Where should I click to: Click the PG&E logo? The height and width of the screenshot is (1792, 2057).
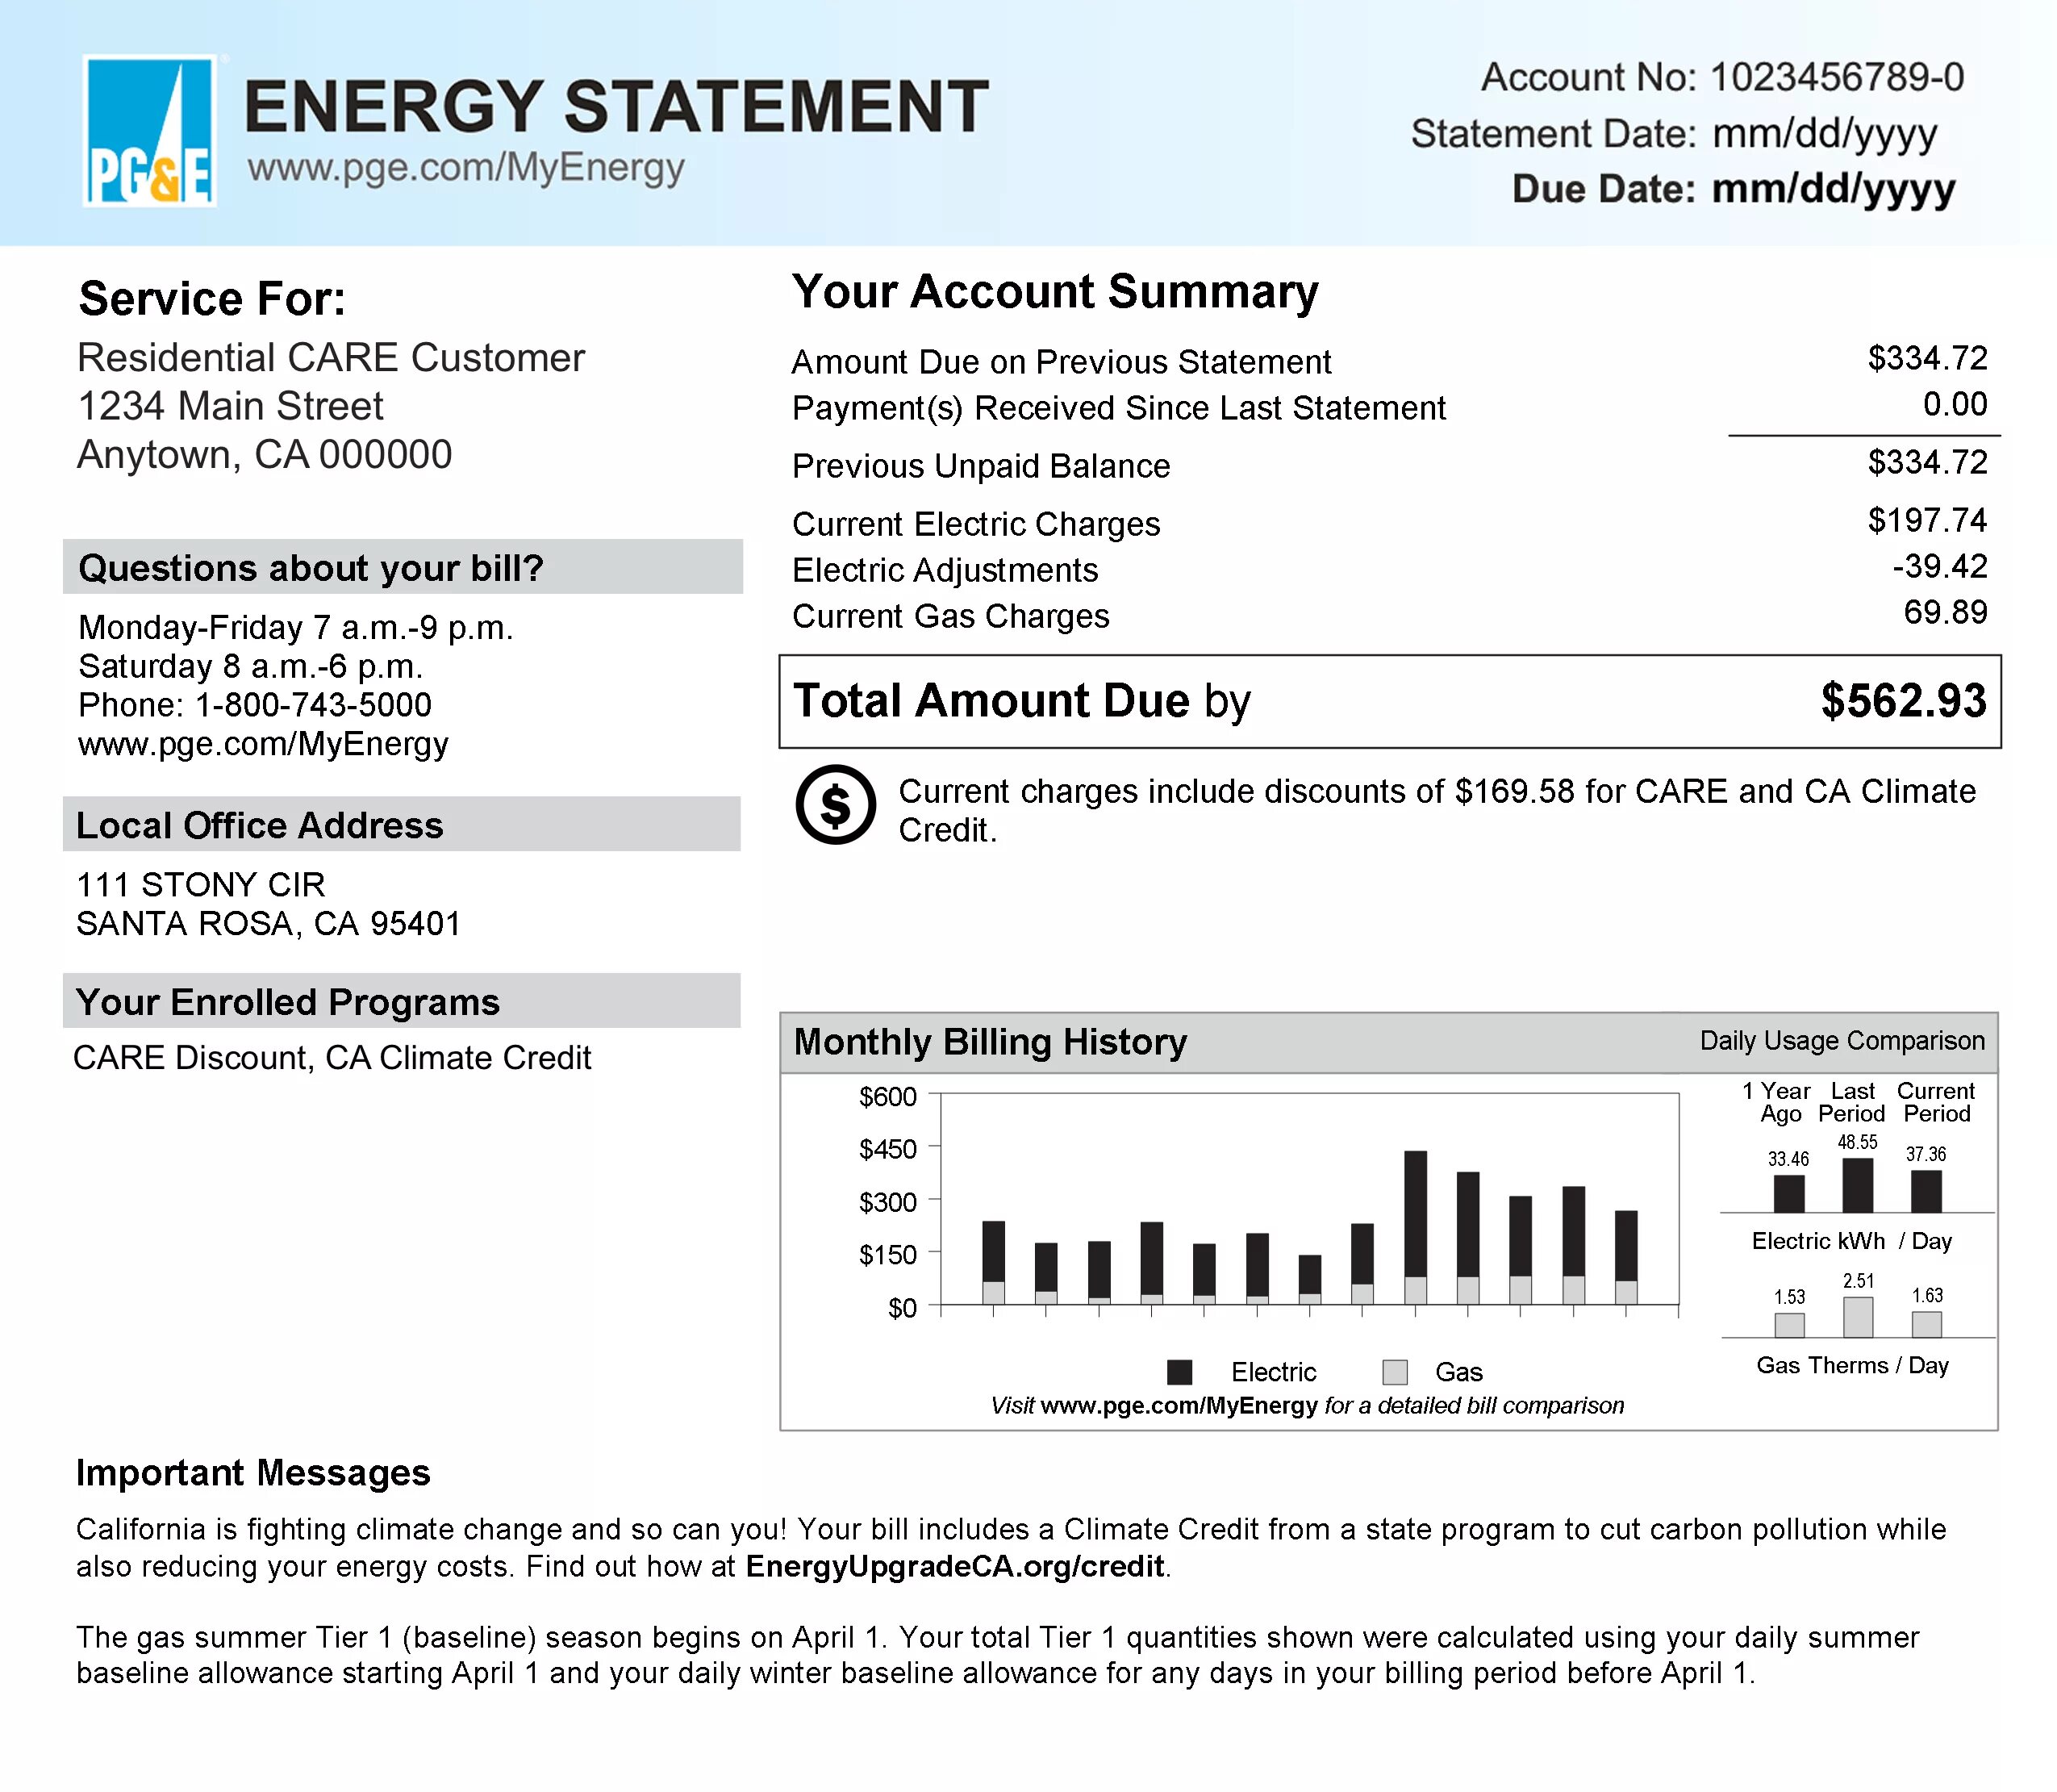pyautogui.click(x=150, y=131)
